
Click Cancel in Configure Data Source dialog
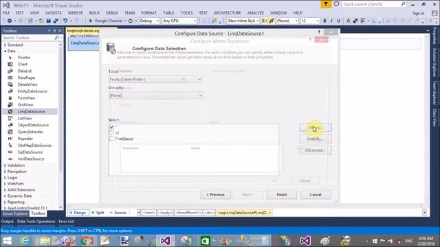(x=316, y=195)
